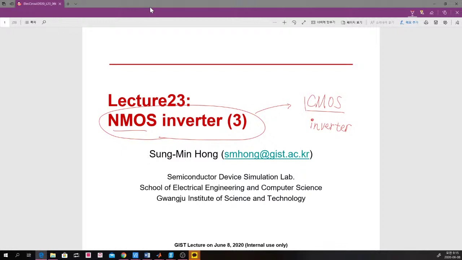
Task: Click the Save as icon
Action: point(445,22)
